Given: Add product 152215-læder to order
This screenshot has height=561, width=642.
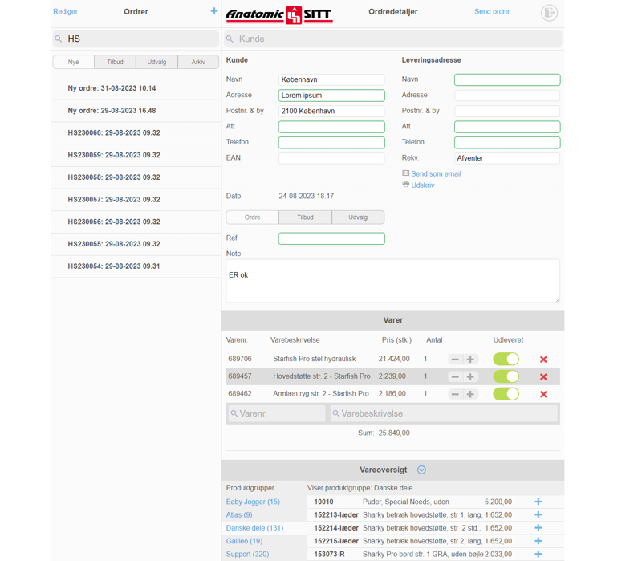Looking at the screenshot, I should click(x=538, y=541).
